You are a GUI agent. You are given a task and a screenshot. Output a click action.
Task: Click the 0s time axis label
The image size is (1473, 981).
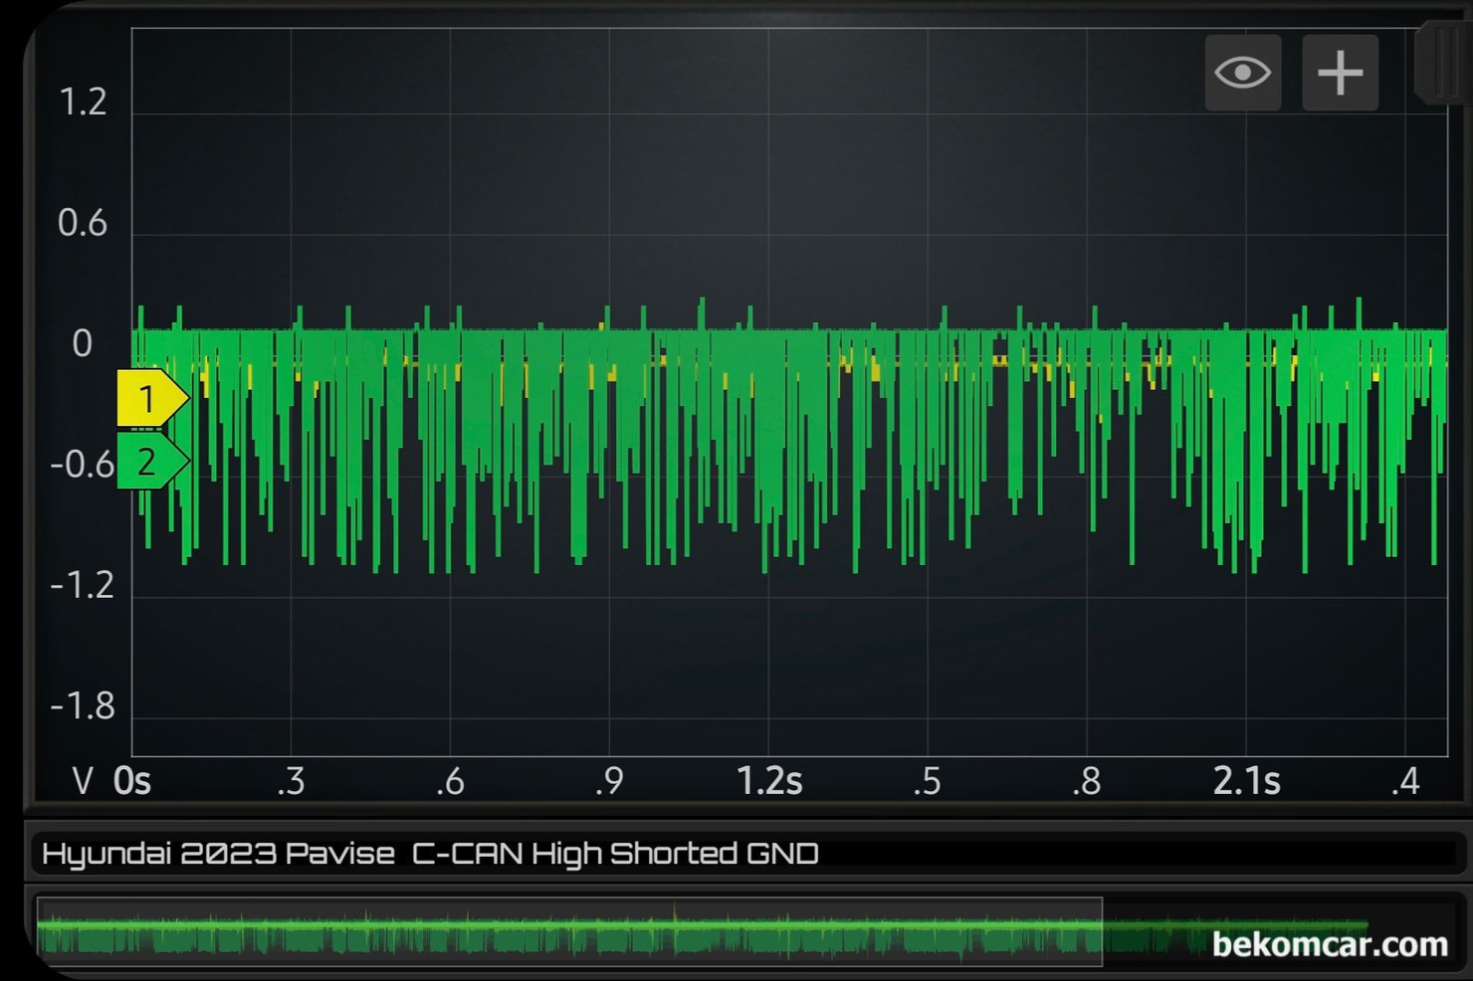pos(132,782)
